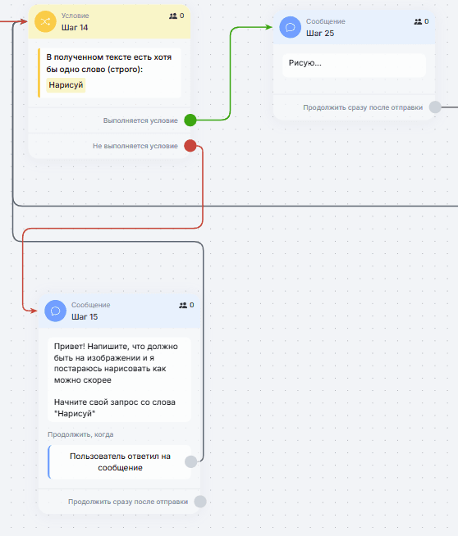The height and width of the screenshot is (536, 458).
Task: Click the yellow condition icon on Шаг 14
Action: point(45,21)
